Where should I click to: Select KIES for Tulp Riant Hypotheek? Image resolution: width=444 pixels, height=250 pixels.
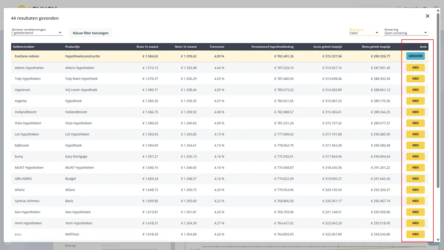tap(416, 79)
